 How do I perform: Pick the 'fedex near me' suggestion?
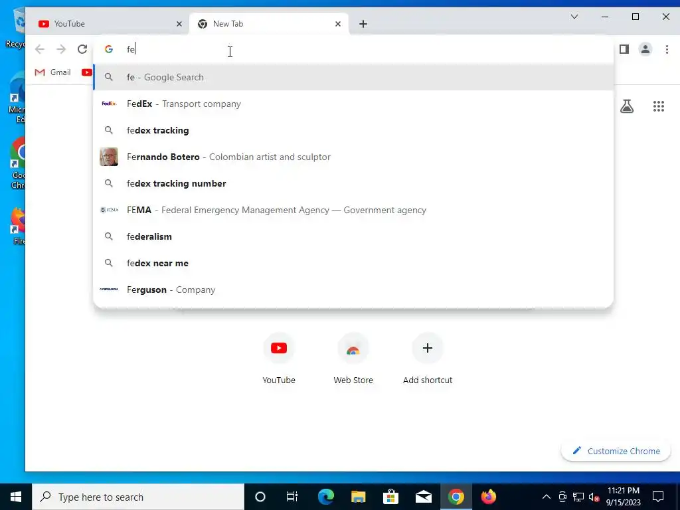(353, 263)
